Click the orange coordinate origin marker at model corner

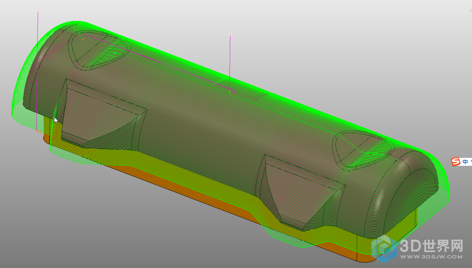39,132
